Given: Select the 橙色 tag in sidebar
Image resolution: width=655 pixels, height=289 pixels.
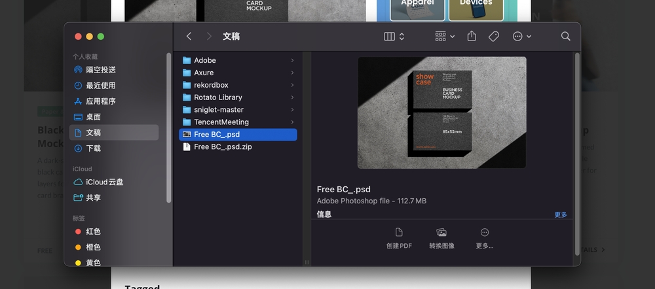Looking at the screenshot, I should tap(93, 247).
